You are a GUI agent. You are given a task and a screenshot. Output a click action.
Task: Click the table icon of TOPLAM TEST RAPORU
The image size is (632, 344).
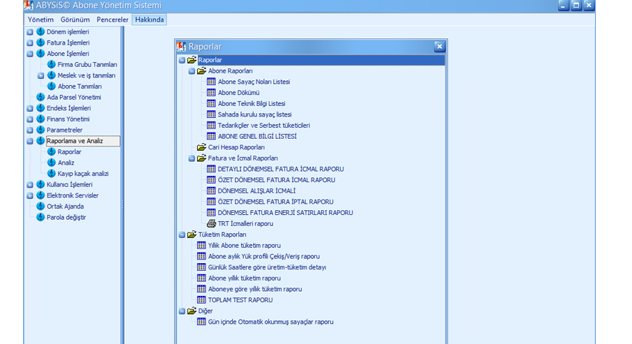[202, 300]
